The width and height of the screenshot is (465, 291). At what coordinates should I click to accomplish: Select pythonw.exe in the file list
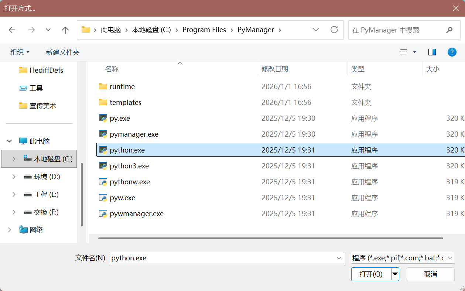(x=129, y=182)
